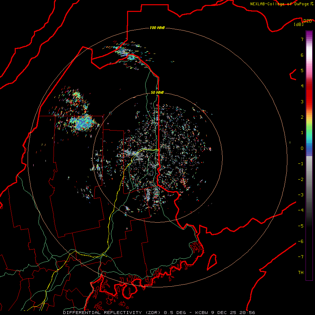Screen dimensions: 315x315
Task: Click the 0 dB value on the color scale
Action: pos(302,148)
